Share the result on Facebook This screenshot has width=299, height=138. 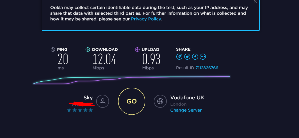click(x=195, y=57)
